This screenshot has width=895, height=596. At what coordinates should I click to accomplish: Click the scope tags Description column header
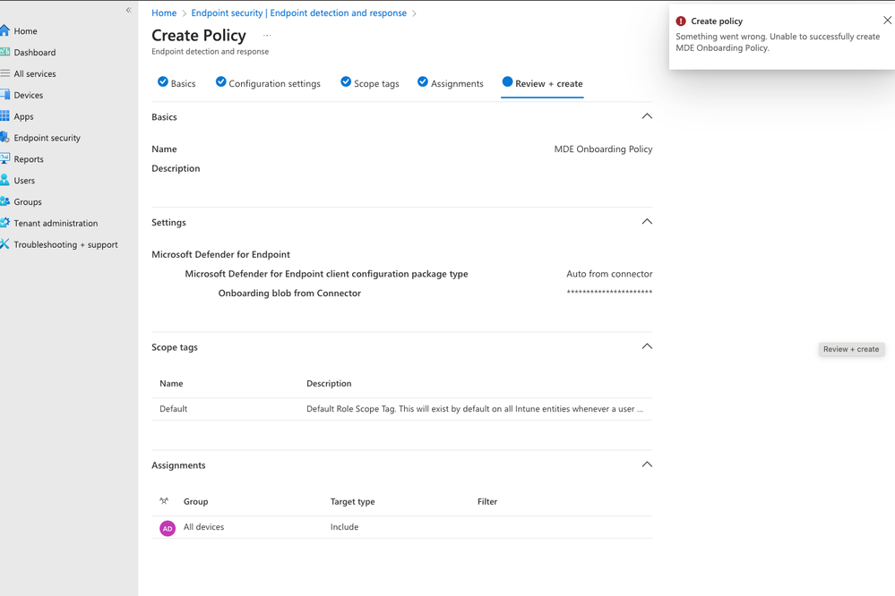click(x=329, y=384)
